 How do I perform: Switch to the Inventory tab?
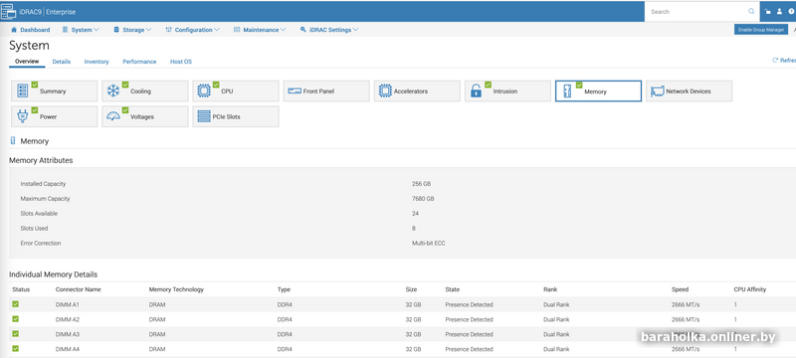97,62
